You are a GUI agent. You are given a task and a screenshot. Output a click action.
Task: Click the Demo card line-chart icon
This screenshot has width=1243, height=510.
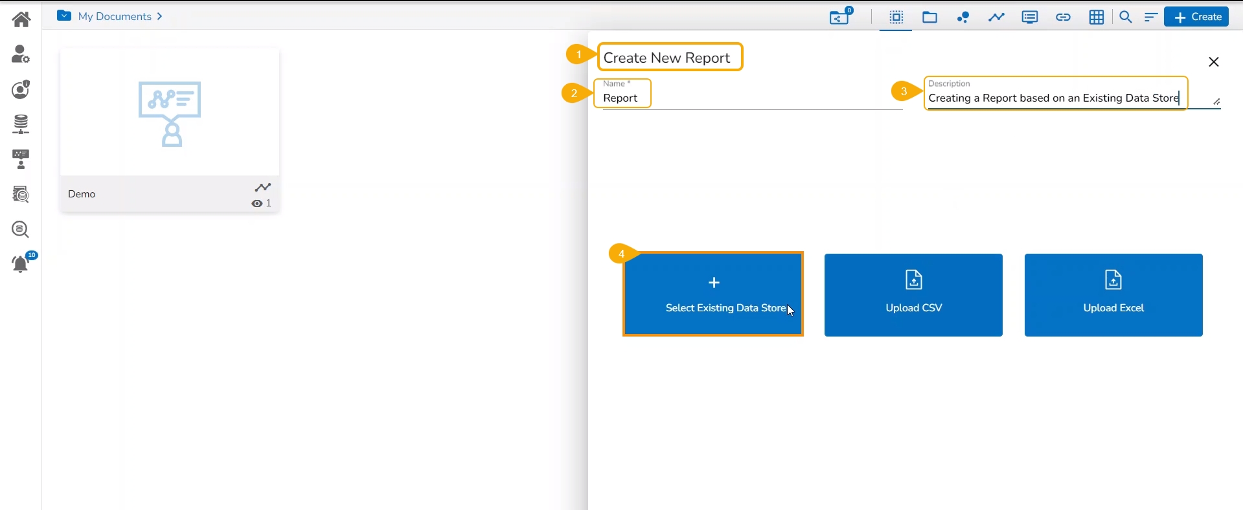coord(263,188)
